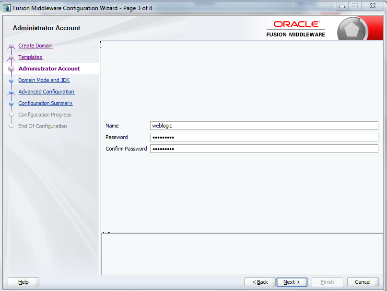Image resolution: width=387 pixels, height=291 pixels.
Task: Click the Name field containing weblogic
Action: tap(264, 126)
